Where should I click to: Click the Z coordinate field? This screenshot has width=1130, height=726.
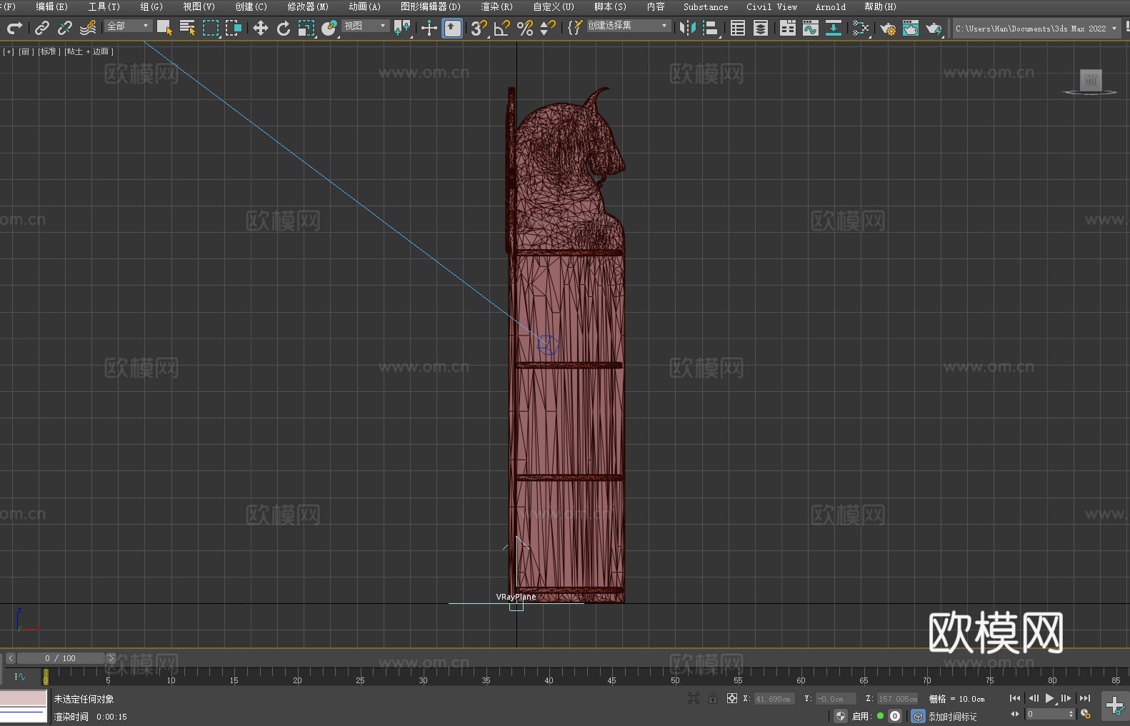[897, 699]
